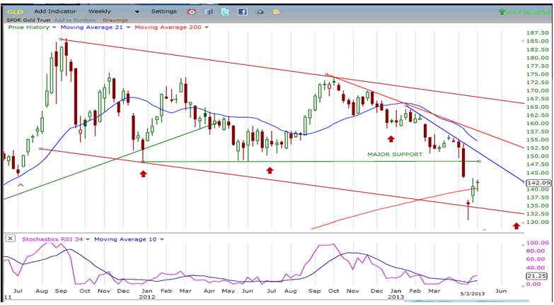
Task: Click the GLD ticker symbol field
Action: (15, 11)
